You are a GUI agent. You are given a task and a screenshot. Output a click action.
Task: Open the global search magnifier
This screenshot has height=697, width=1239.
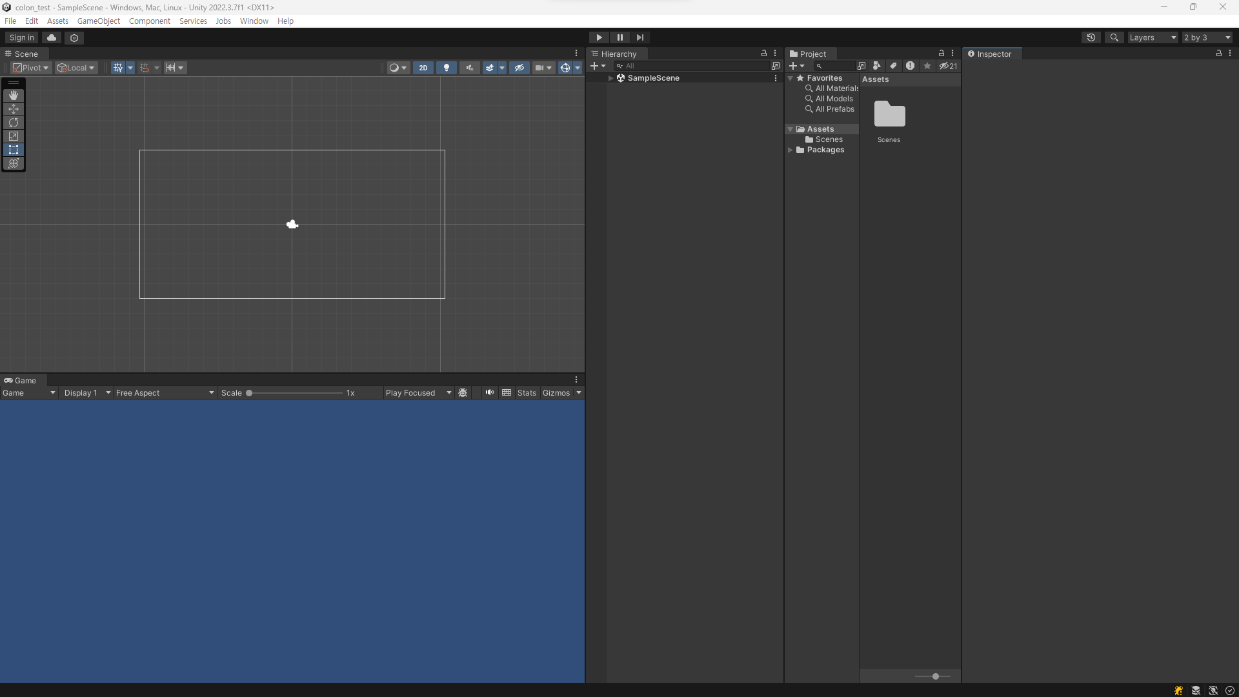click(x=1114, y=37)
